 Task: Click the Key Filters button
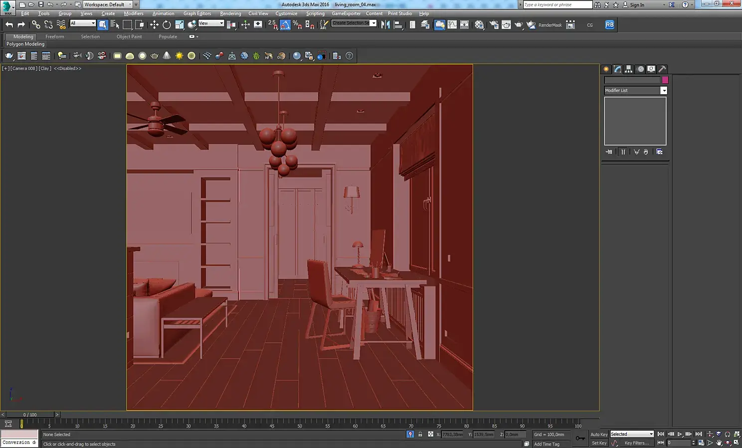(637, 443)
